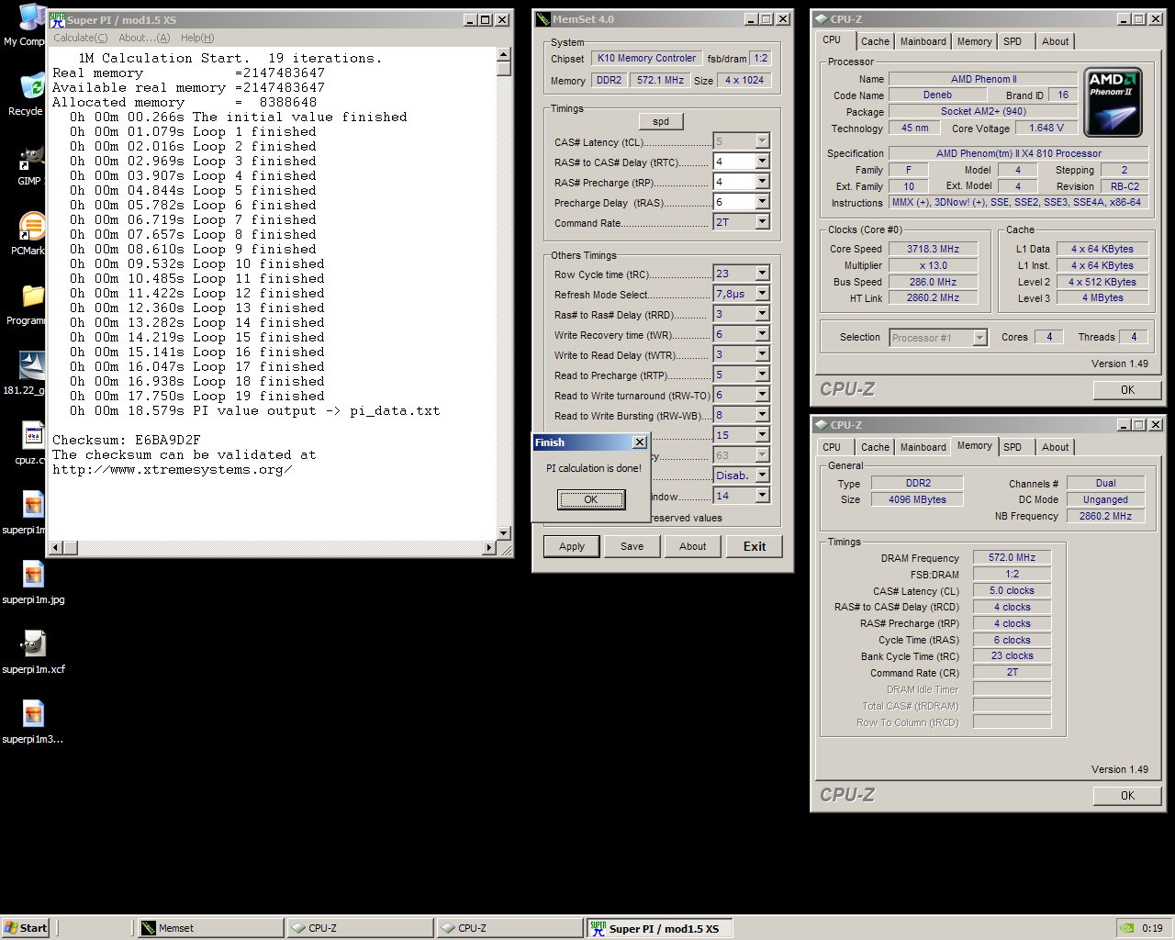The height and width of the screenshot is (940, 1175).
Task: Click the Windows Start button
Action: tap(26, 928)
